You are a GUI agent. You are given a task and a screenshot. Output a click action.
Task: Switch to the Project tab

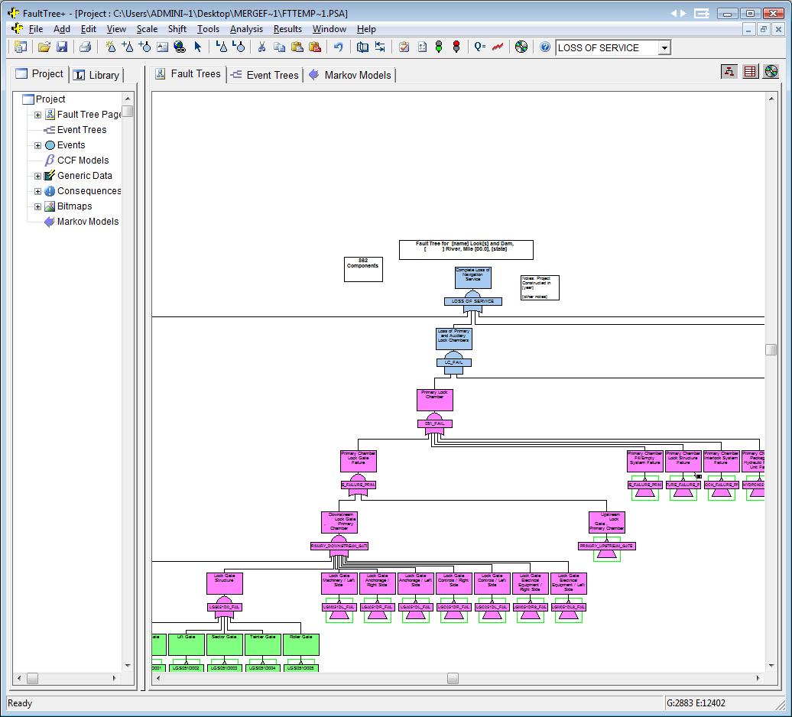pos(40,73)
